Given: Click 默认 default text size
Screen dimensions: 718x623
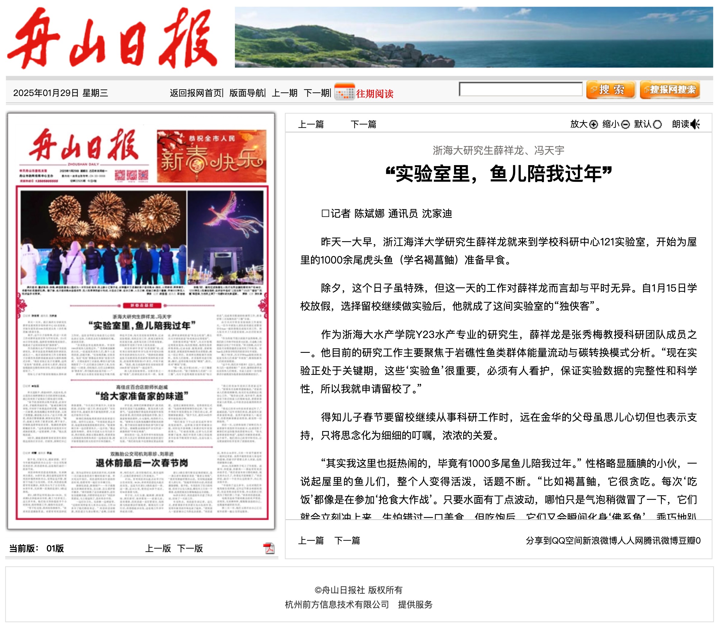Looking at the screenshot, I should [x=643, y=124].
